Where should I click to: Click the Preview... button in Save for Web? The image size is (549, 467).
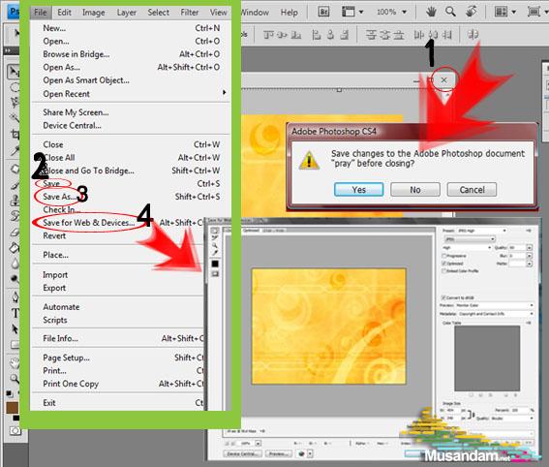pos(279,453)
